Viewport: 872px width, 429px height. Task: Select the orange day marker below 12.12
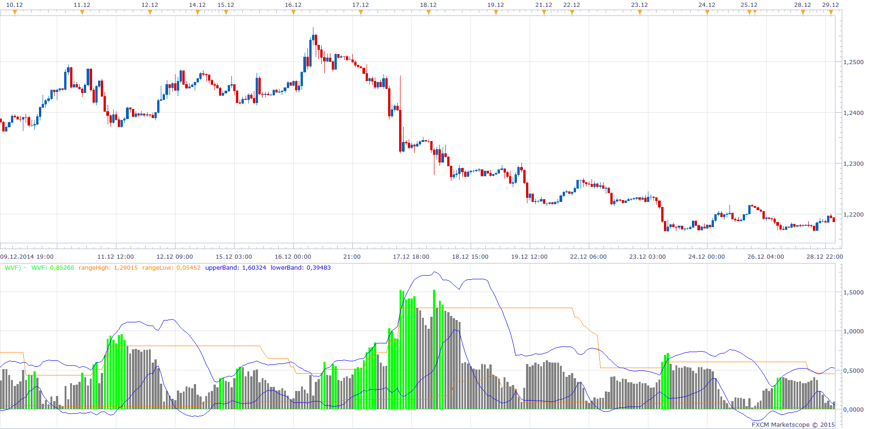(150, 13)
